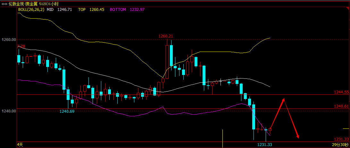This screenshot has height=148, width=350.
Task: Click the 4天 time range label
Action: pos(20,145)
